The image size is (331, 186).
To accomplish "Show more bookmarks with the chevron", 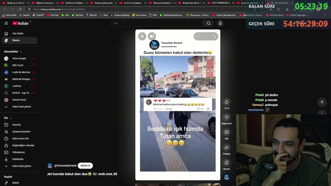I will pyautogui.click(x=325, y=15).
